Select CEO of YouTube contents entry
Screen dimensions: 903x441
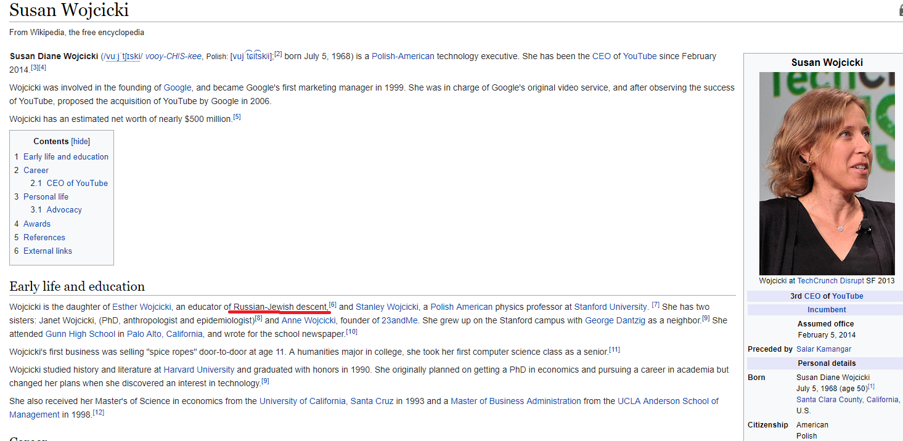77,184
